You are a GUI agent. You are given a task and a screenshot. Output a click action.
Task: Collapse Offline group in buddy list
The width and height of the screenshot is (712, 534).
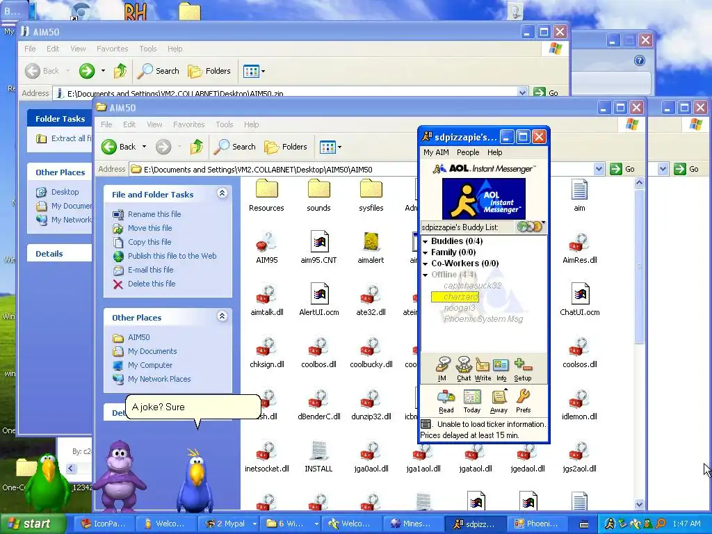(426, 275)
